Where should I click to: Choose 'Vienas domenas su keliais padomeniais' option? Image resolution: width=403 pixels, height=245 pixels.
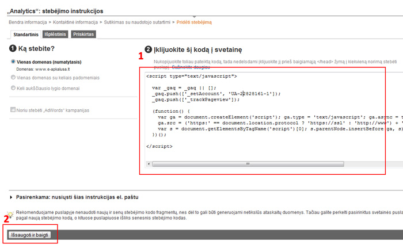[13, 77]
